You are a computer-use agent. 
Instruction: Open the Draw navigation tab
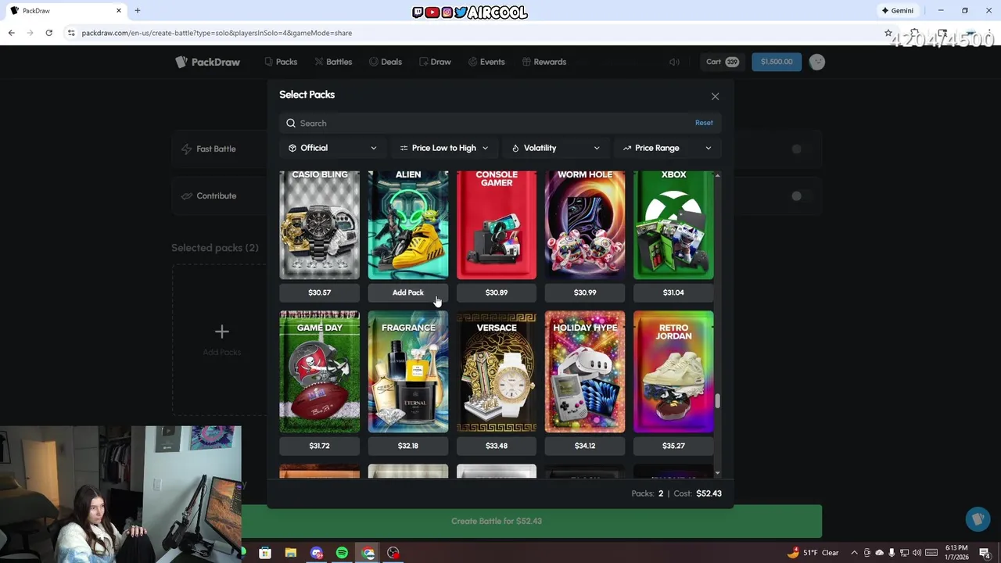pos(435,62)
